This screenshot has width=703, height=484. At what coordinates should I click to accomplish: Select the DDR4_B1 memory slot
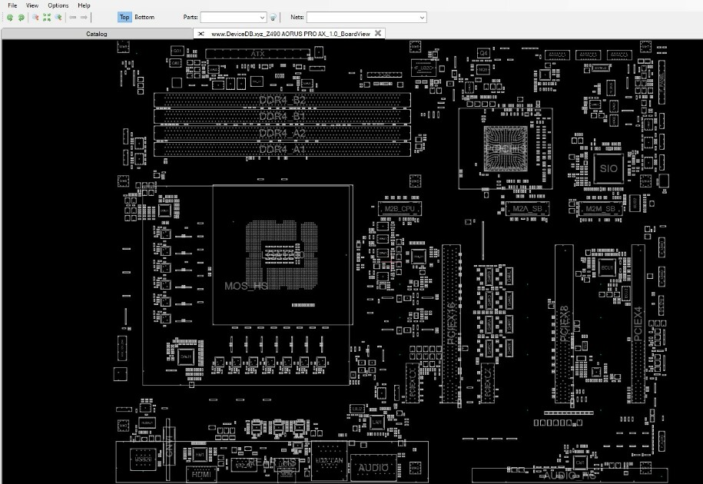pos(282,117)
